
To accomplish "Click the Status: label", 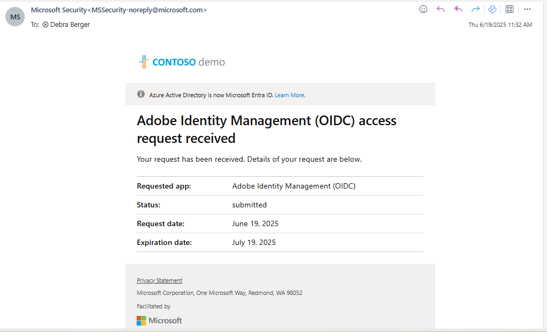I will 148,205.
